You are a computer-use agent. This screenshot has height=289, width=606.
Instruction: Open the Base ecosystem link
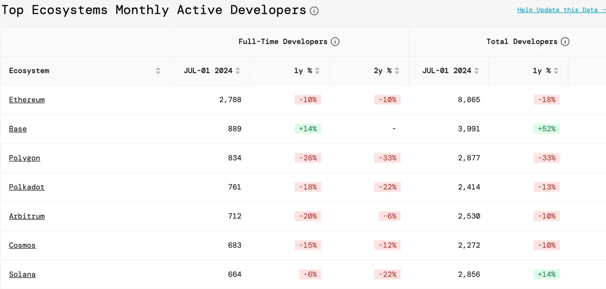tap(18, 129)
